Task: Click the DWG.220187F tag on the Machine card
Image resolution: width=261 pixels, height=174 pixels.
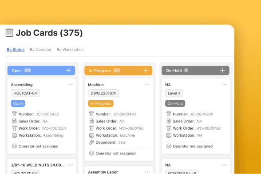Action: [x=103, y=93]
